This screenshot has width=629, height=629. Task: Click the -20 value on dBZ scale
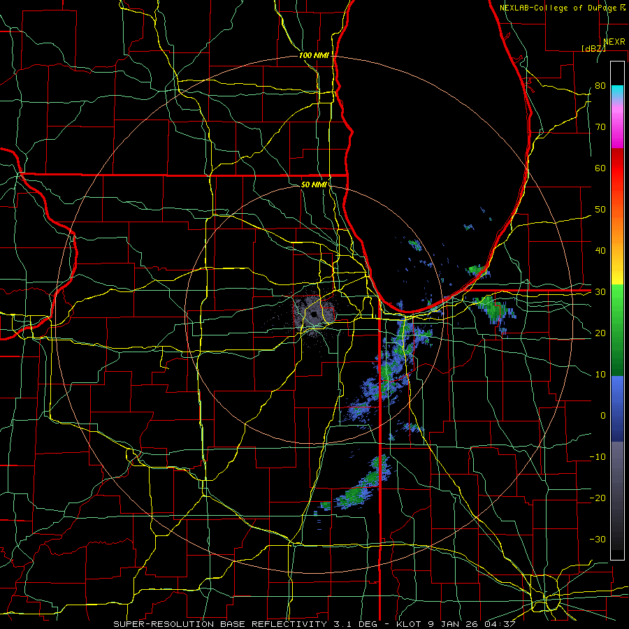coord(598,498)
